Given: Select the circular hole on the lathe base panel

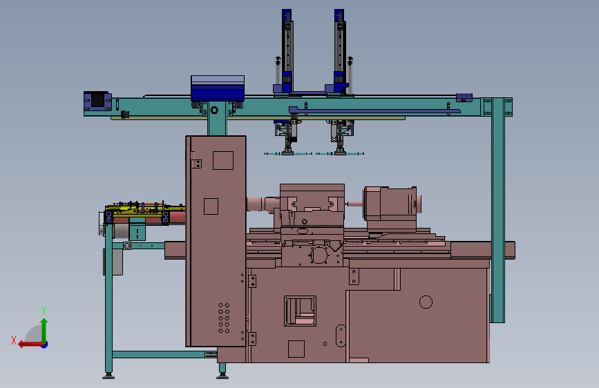Looking at the screenshot, I should 426,302.
